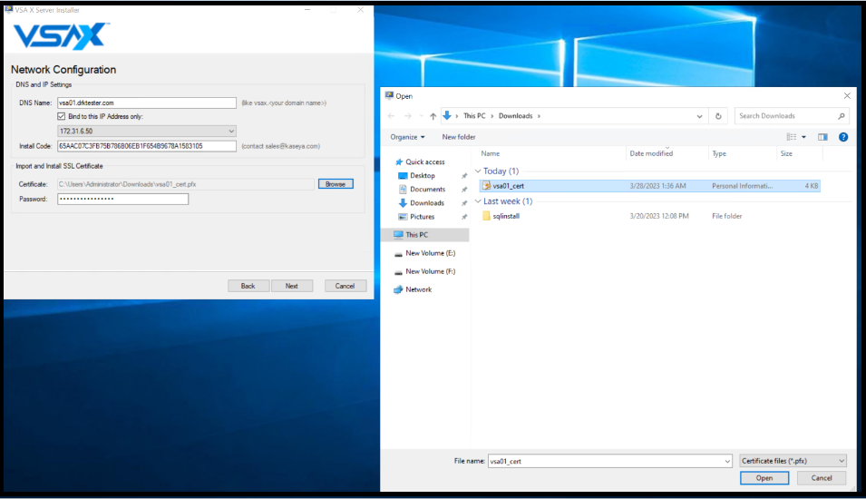
Task: Click Cancel button in Open dialog
Action: pos(822,478)
